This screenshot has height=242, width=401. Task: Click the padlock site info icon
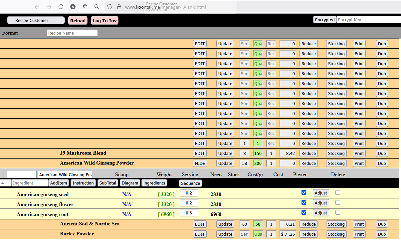(119, 7)
